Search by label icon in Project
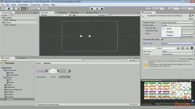Image resolution: width=195 pixels, height=109 pixels. click(x=134, y=60)
